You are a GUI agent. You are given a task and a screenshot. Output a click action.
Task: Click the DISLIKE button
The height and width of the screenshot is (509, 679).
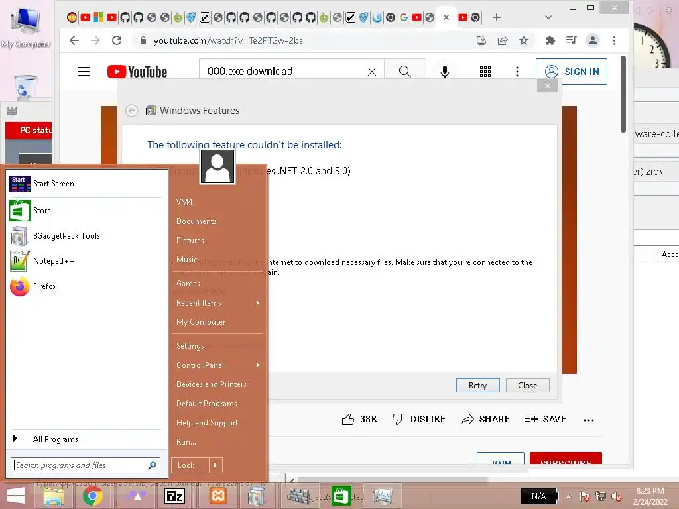click(419, 419)
